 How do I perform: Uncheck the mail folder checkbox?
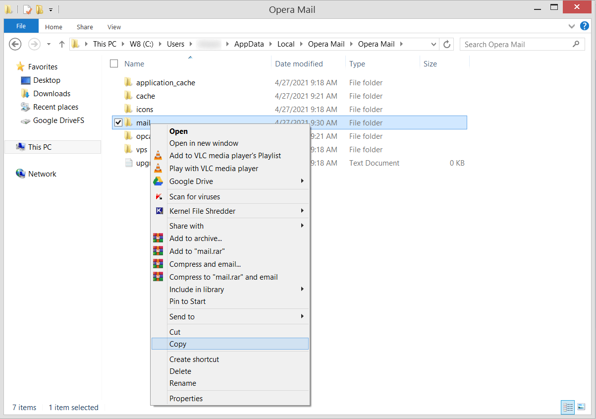click(118, 122)
